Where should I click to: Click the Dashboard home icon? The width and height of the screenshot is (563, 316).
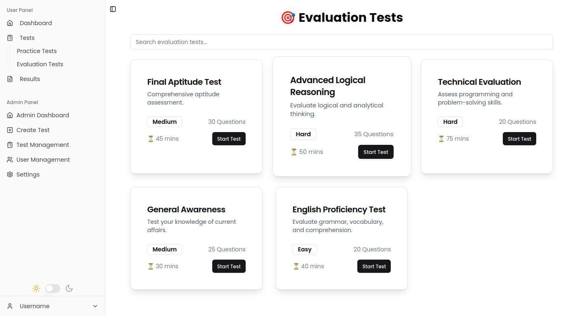point(10,23)
